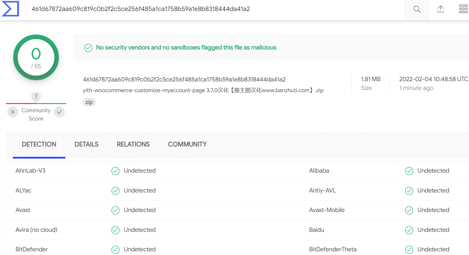
Task: Click the search magnifier icon
Action: [x=417, y=9]
